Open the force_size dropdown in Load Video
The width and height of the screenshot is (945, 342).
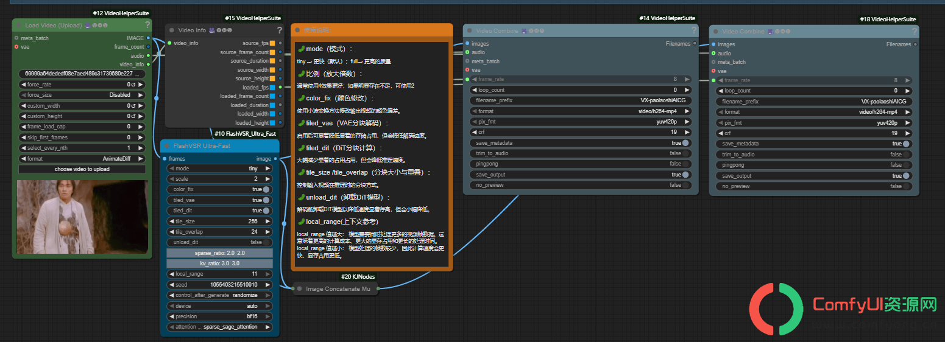(82, 95)
